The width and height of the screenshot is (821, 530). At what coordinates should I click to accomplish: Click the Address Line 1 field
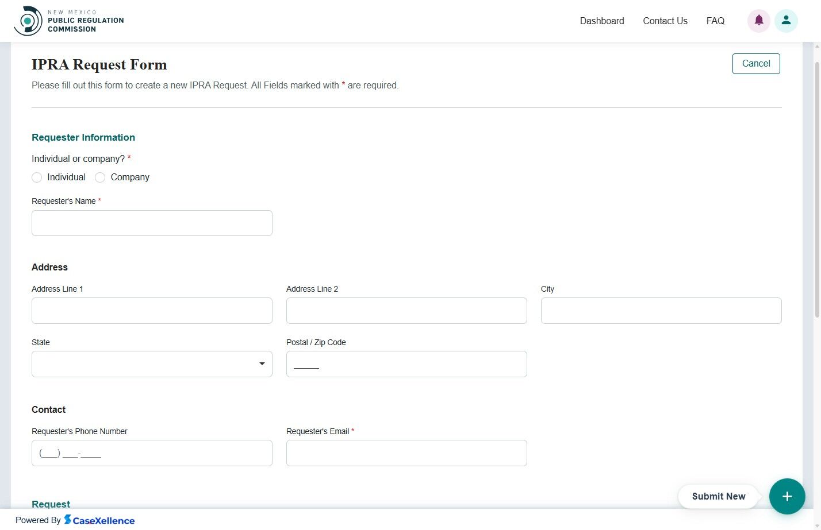152,310
